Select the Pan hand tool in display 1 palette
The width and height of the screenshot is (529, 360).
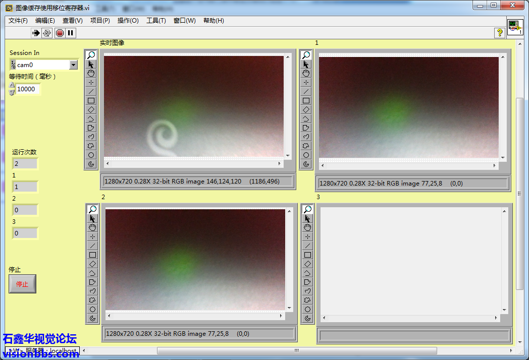(x=306, y=73)
